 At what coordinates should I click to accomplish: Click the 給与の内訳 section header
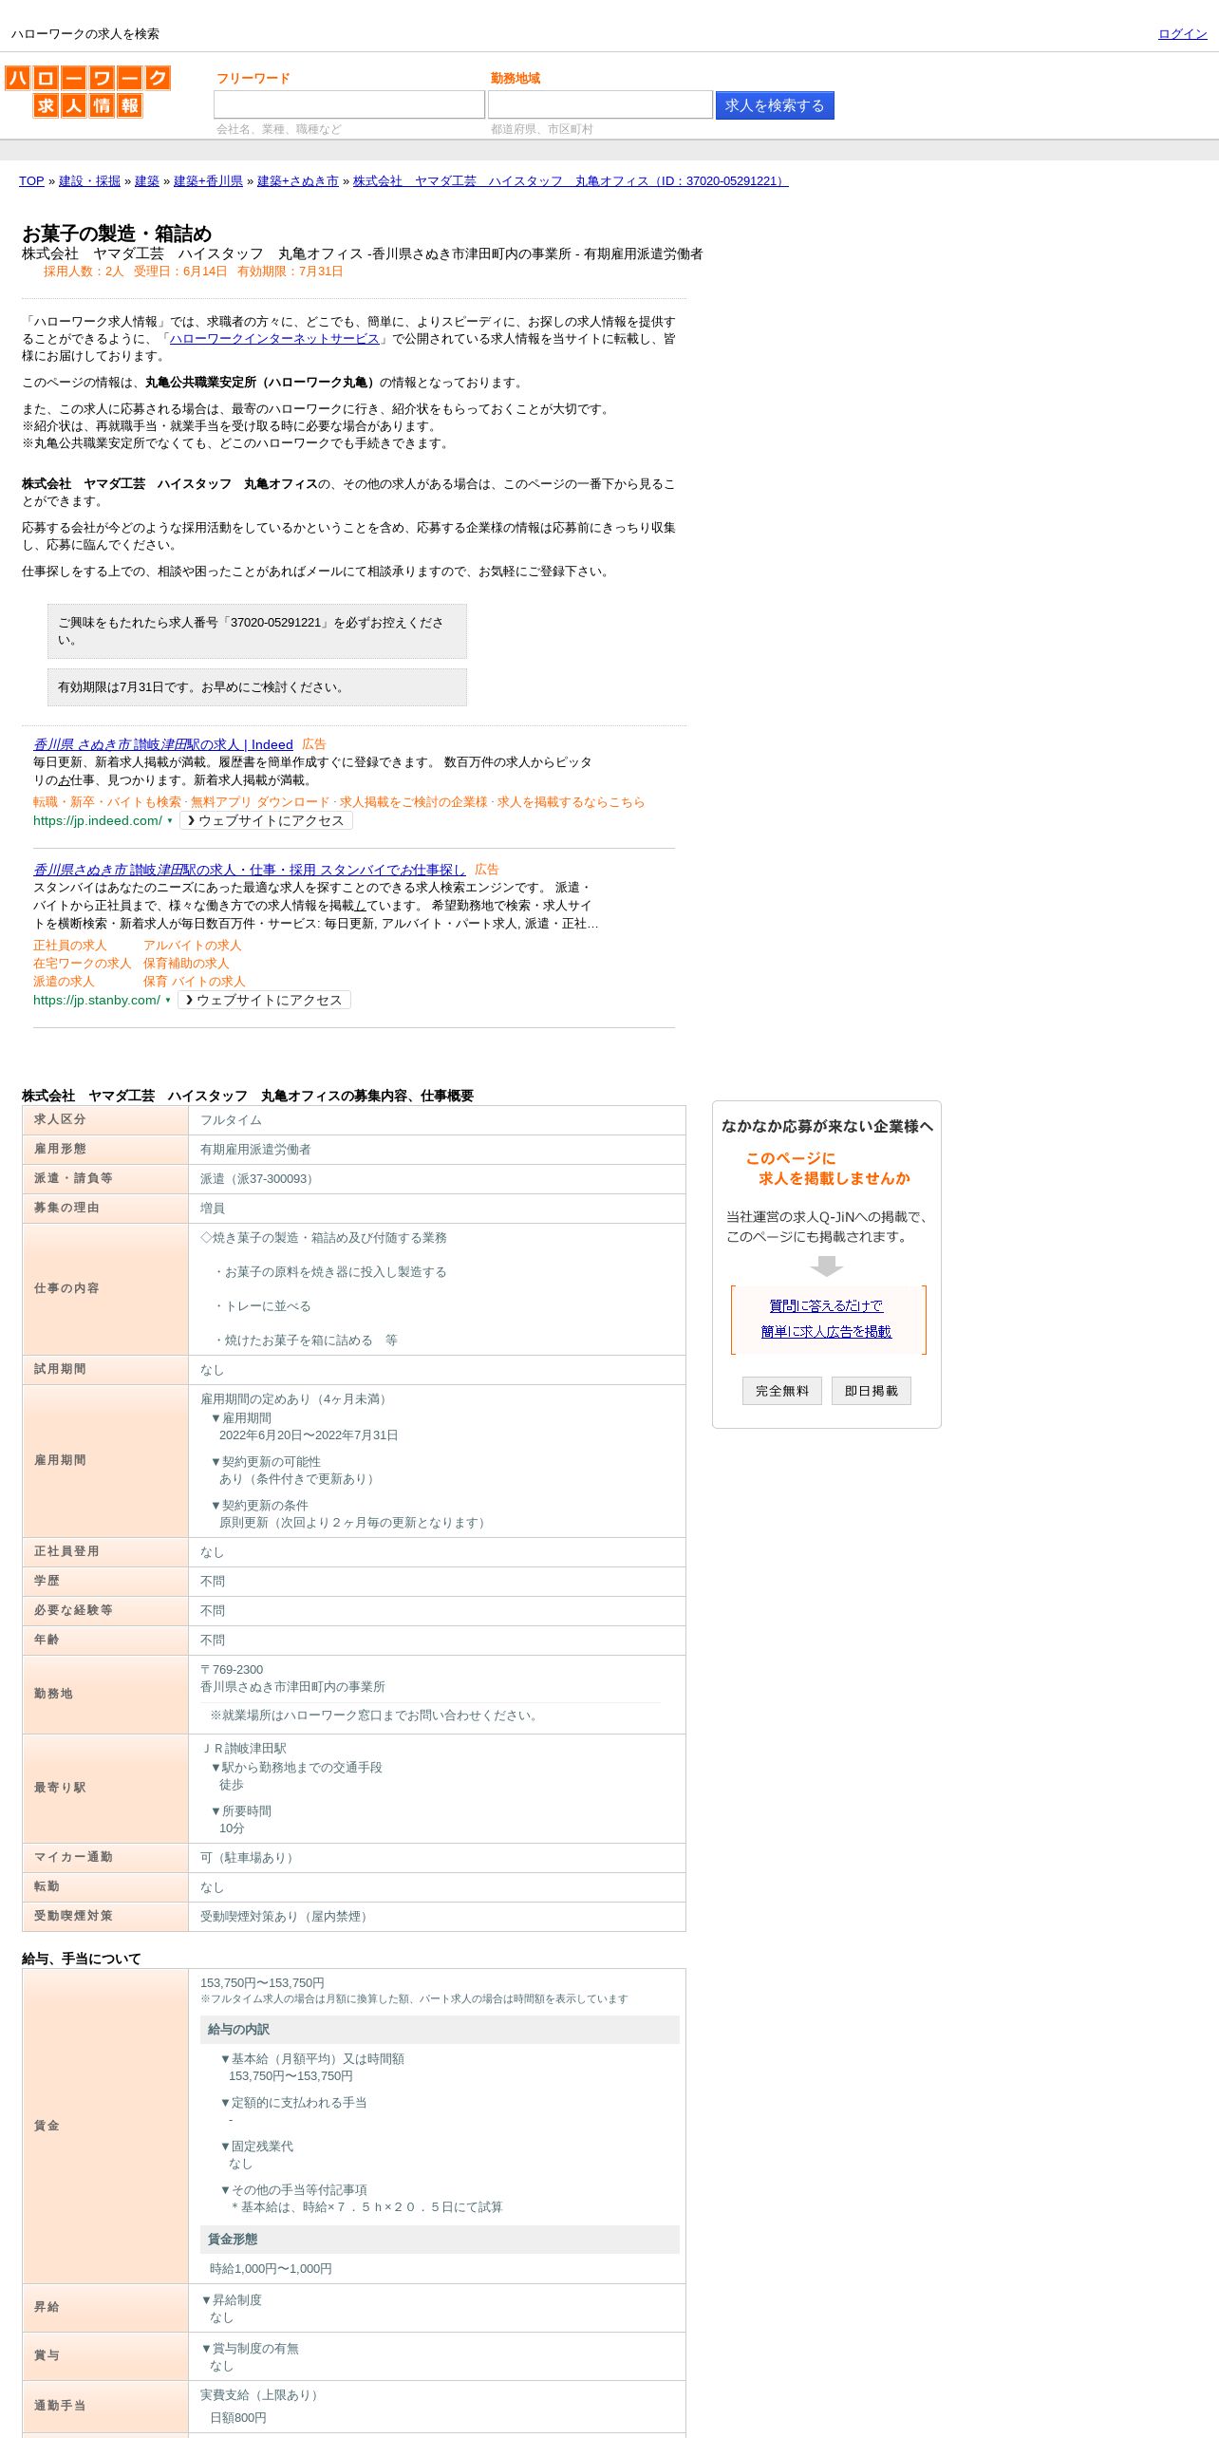[440, 2030]
